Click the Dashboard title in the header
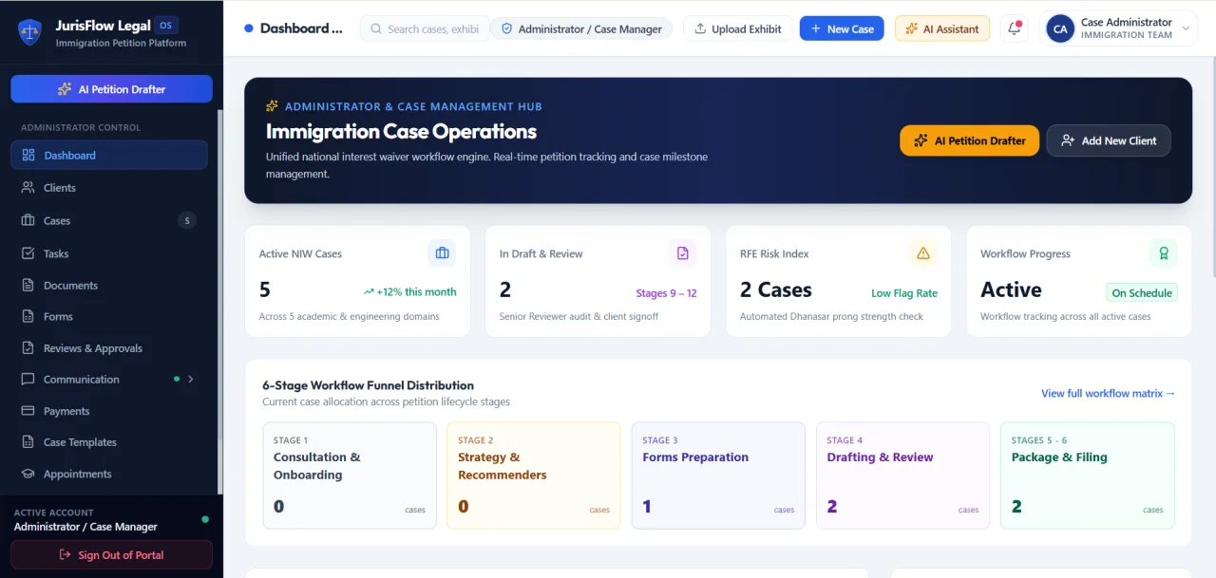 301,28
